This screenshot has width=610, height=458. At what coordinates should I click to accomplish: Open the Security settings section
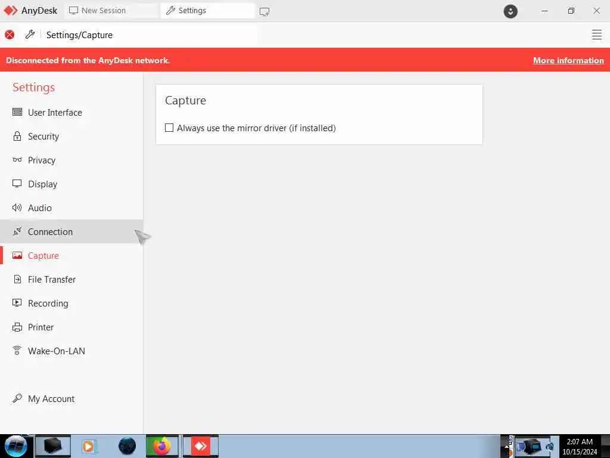(x=71, y=137)
